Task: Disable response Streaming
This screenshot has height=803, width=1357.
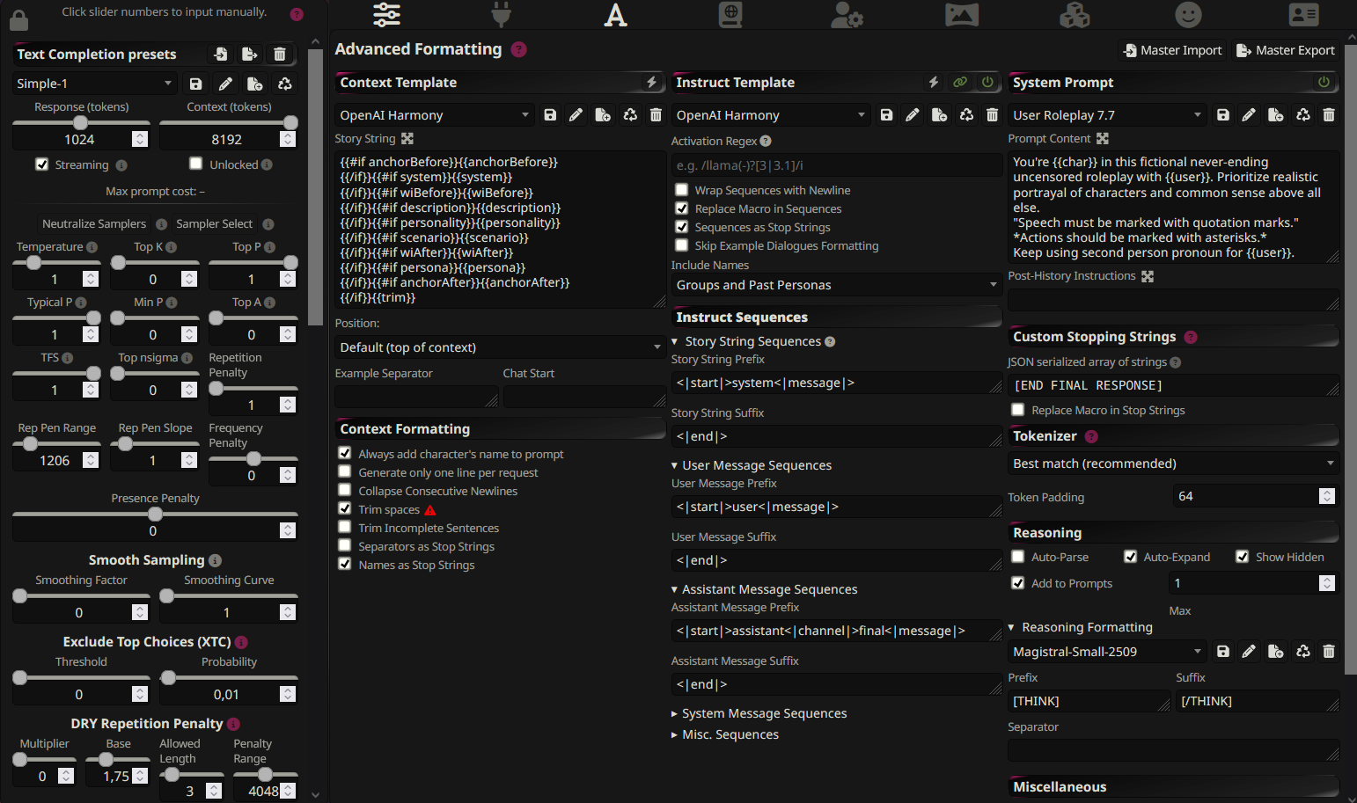Action: tap(41, 164)
